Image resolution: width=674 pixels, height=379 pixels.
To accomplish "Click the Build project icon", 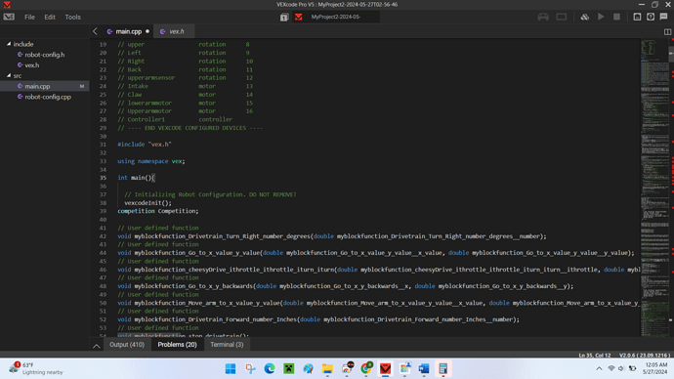I will click(584, 18).
